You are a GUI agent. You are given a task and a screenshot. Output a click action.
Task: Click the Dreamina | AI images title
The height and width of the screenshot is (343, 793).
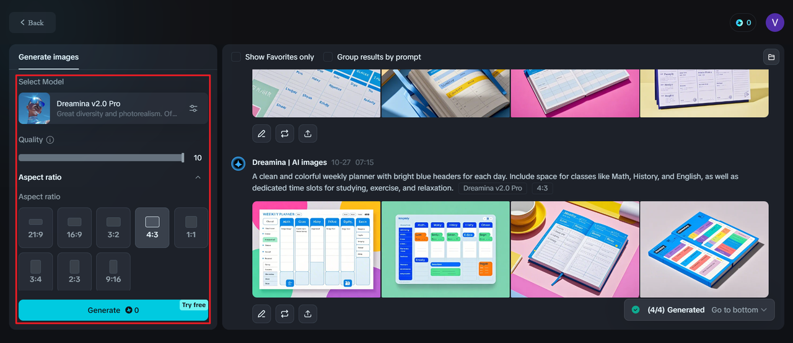tap(289, 163)
